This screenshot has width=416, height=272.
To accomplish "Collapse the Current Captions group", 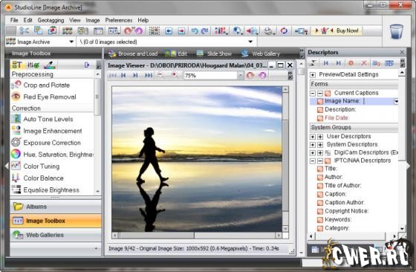I will 313,94.
